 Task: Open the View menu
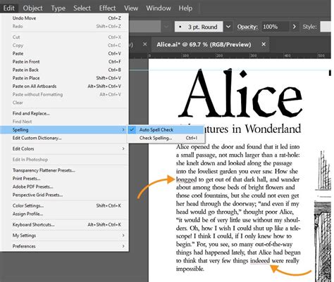131,8
